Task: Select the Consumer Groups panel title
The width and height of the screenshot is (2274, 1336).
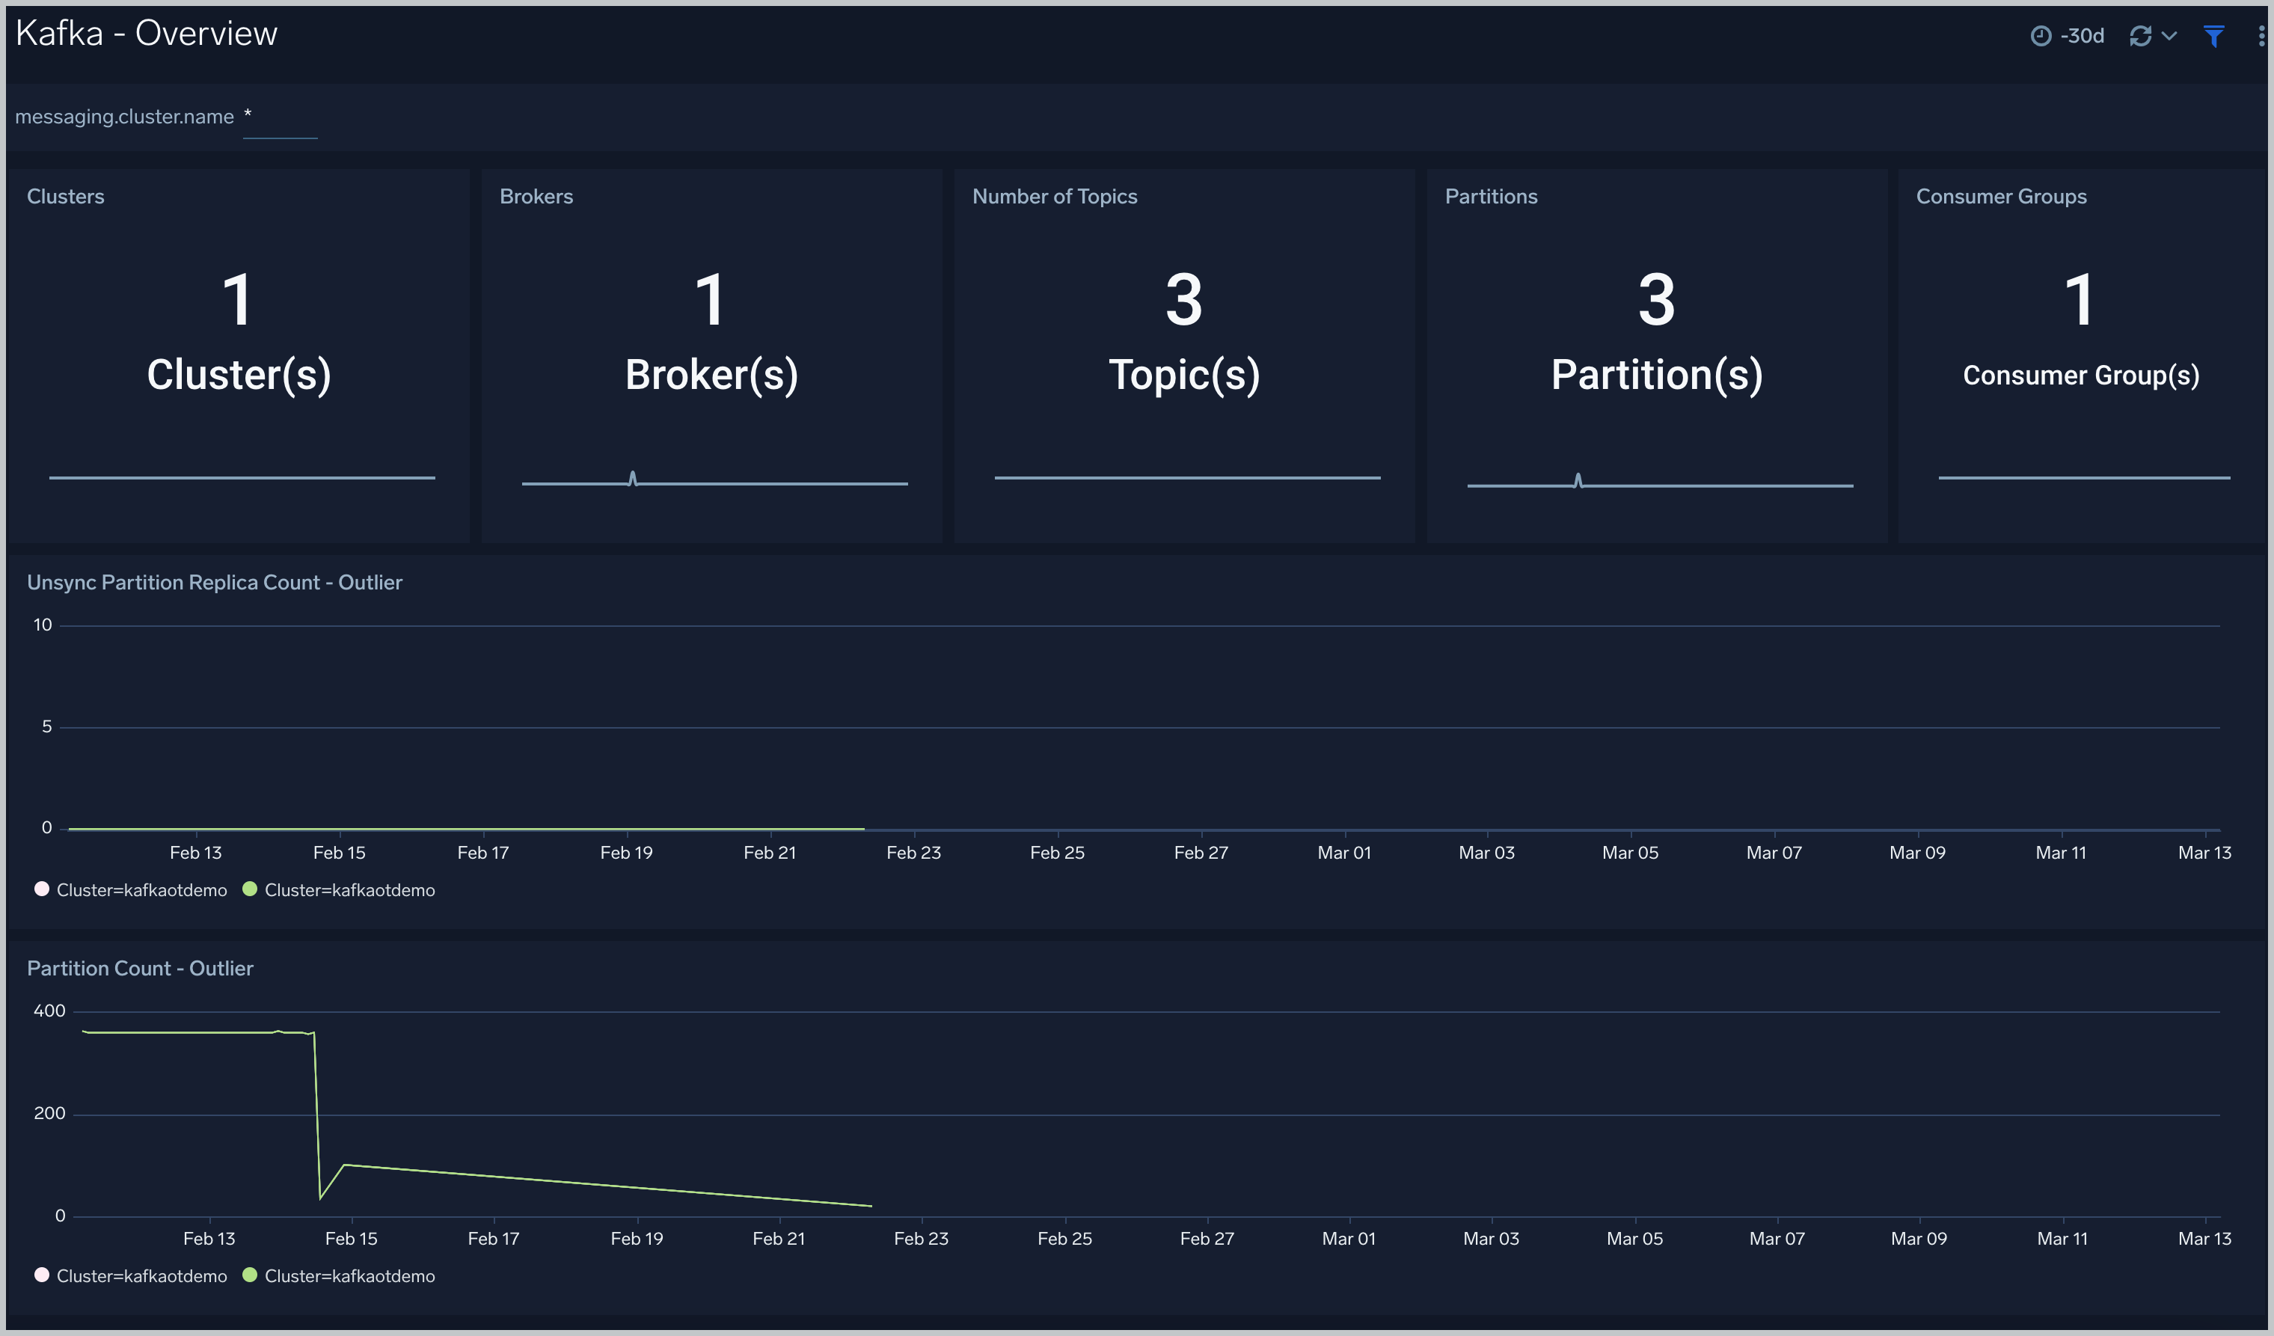Action: 2000,197
